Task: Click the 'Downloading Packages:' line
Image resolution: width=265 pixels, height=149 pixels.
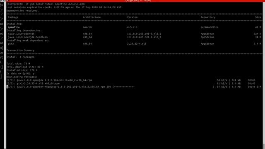Action: click(22, 77)
